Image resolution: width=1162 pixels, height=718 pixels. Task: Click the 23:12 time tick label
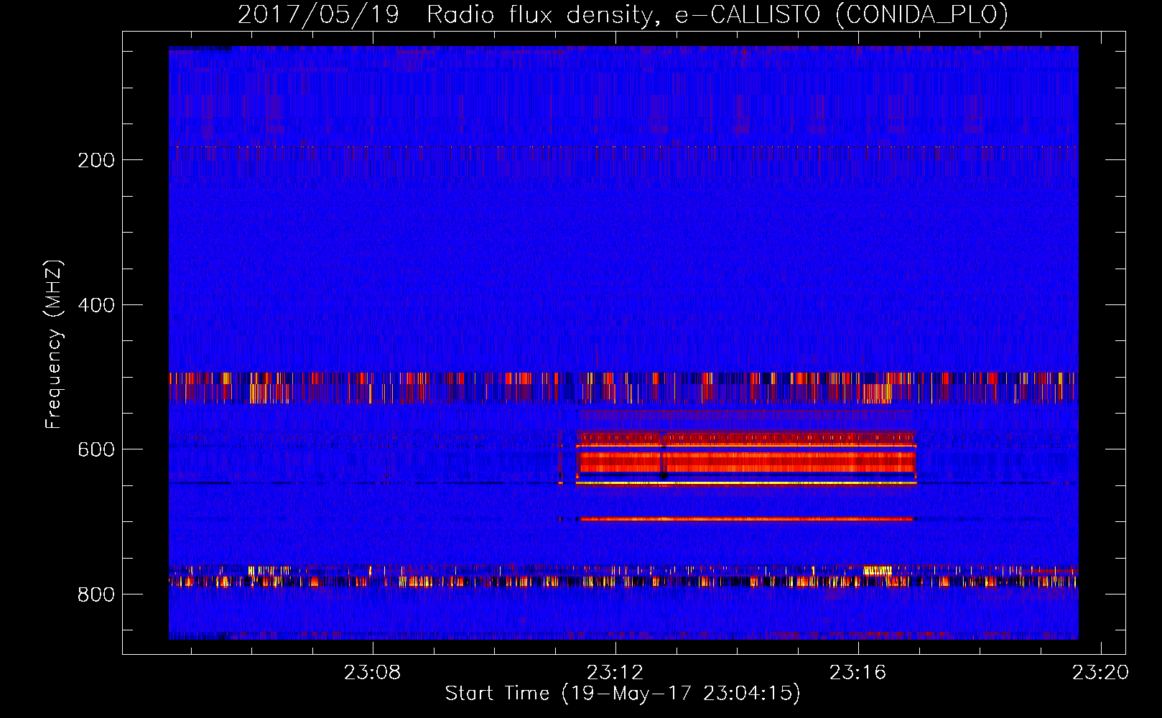tap(615, 673)
